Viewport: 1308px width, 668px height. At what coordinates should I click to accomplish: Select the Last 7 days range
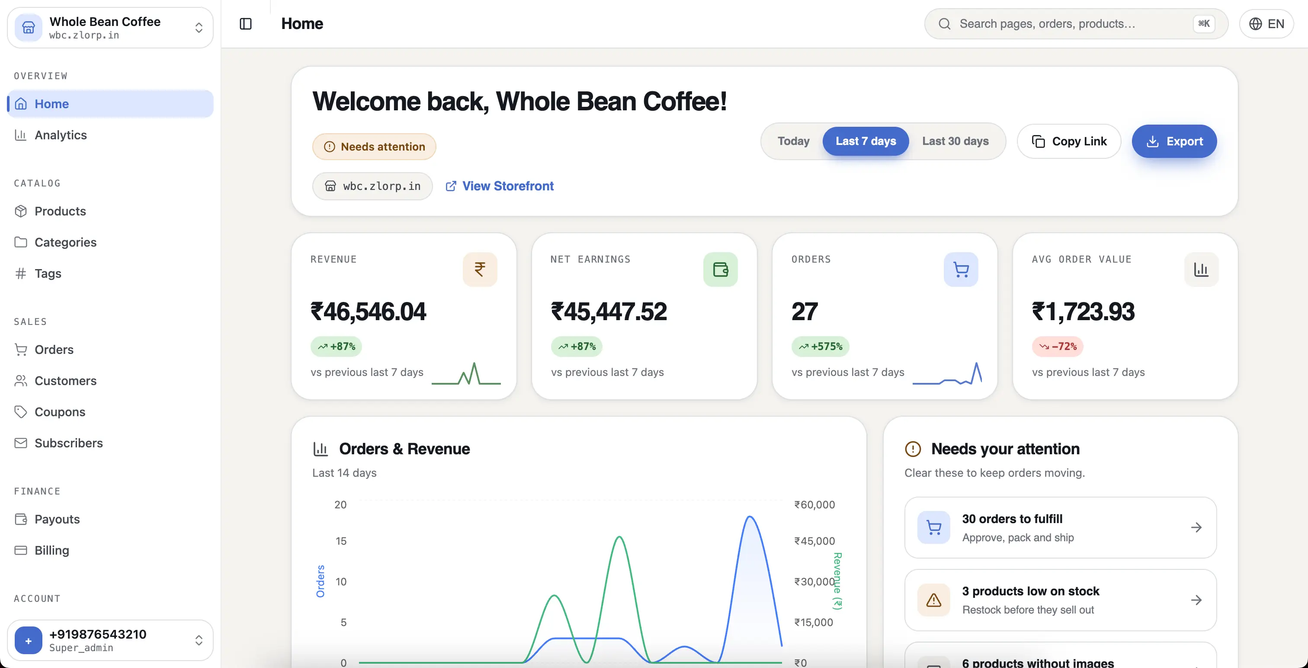point(866,141)
